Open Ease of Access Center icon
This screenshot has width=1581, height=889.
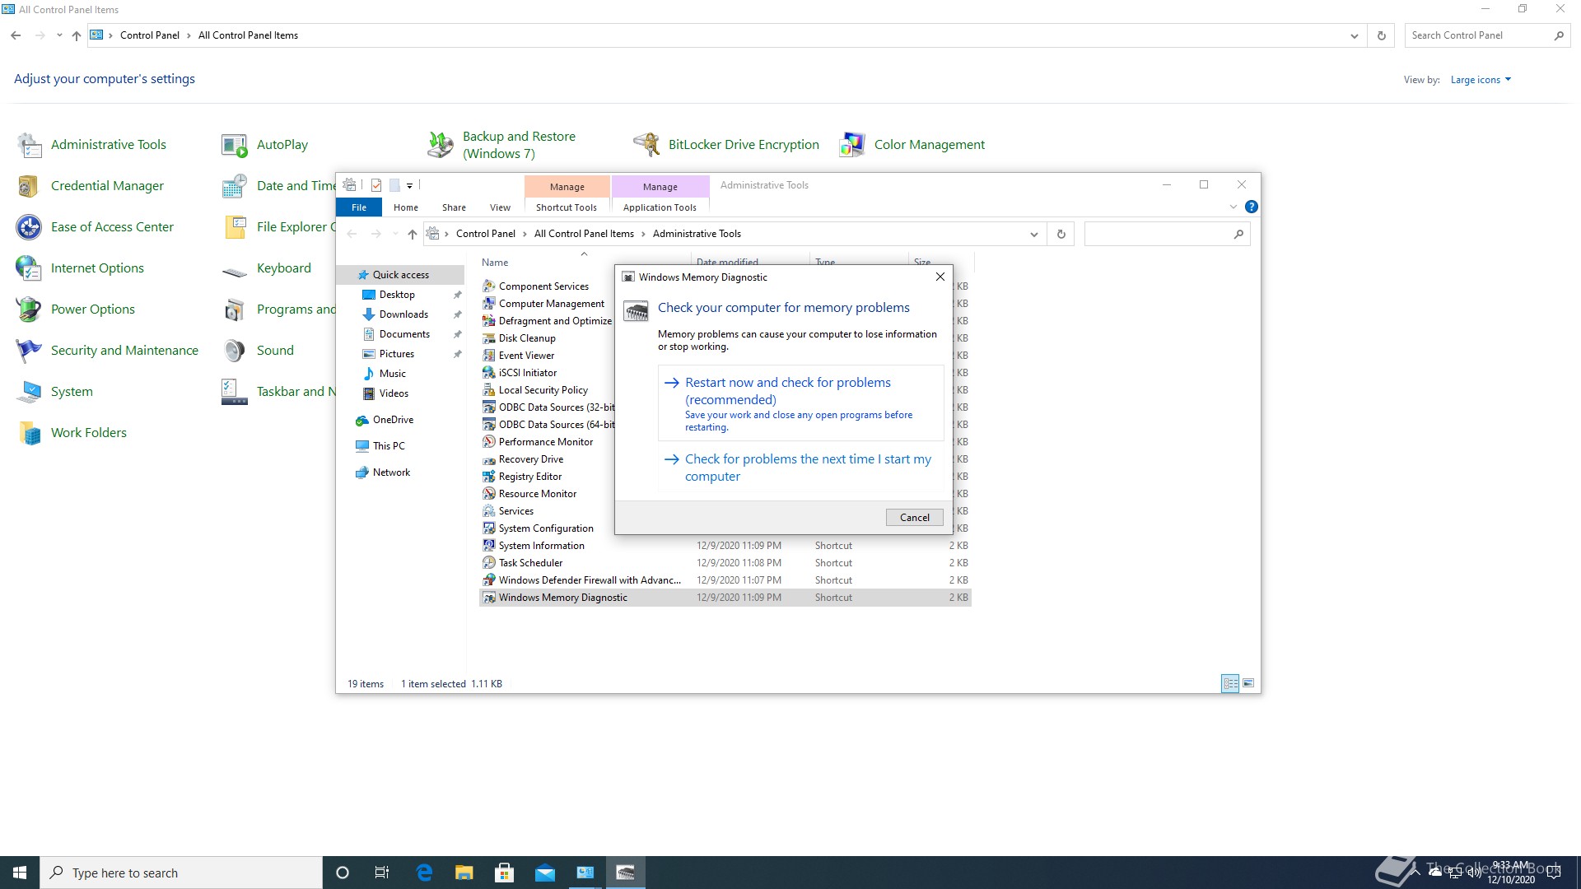[30, 227]
